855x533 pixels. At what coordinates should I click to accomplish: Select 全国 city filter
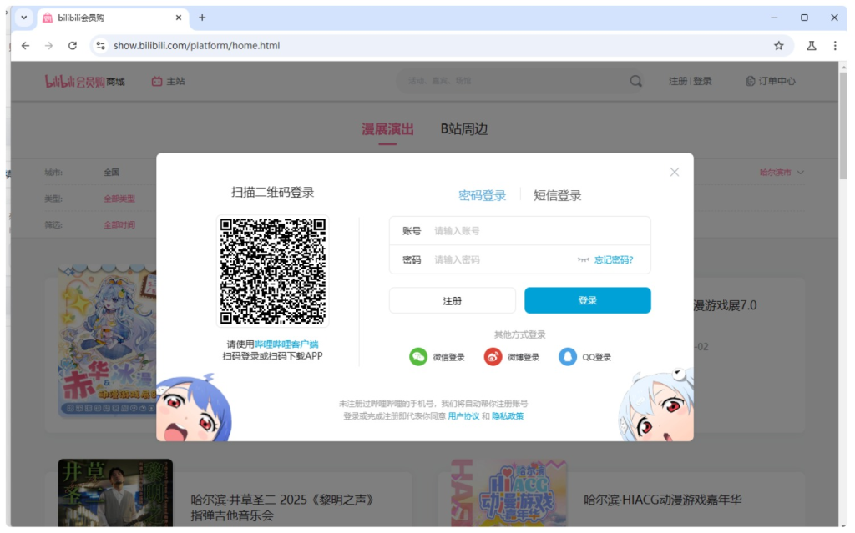(x=111, y=172)
